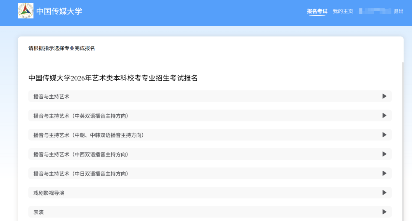Select the 戏剧影视导演 major label
Viewport: 412px width, 221px height.
click(49, 193)
